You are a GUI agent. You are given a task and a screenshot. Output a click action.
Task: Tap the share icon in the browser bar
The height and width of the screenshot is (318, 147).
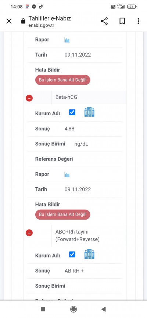pyautogui.click(x=104, y=21)
